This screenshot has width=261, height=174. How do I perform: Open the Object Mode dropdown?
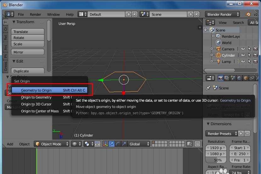(x=52, y=144)
